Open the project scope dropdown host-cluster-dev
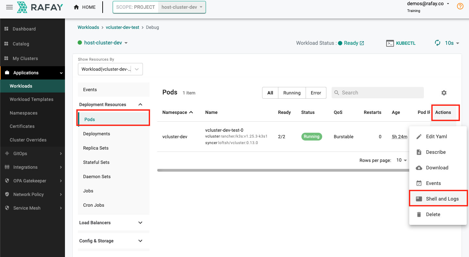Viewport: 469px width, 257px height. pyautogui.click(x=182, y=7)
